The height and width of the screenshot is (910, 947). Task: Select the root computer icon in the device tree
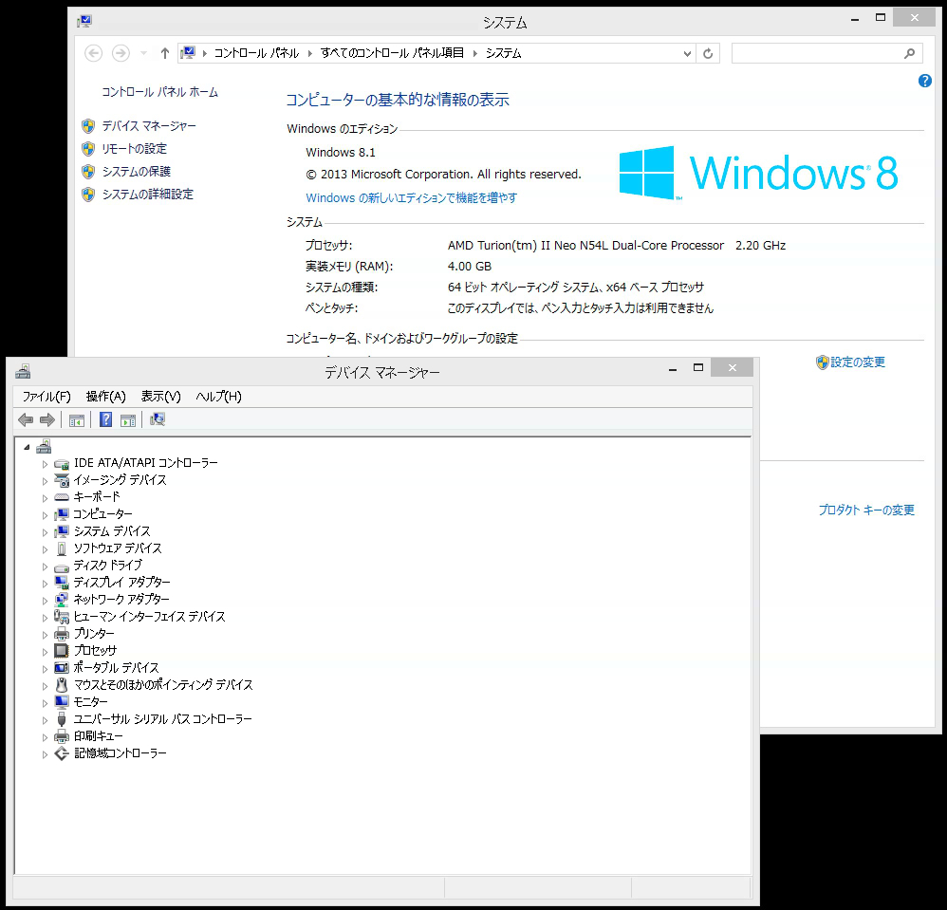[x=44, y=447]
